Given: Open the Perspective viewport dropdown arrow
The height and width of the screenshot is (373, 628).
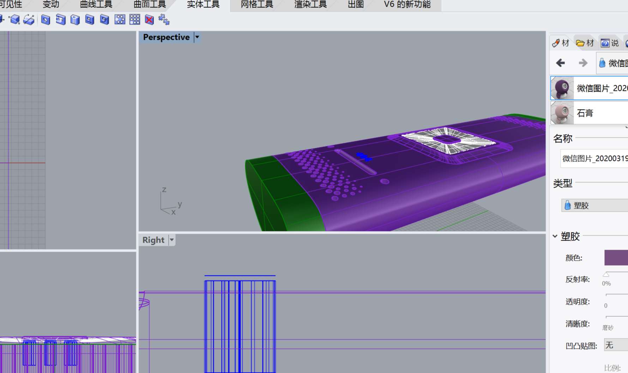Looking at the screenshot, I should (x=197, y=37).
